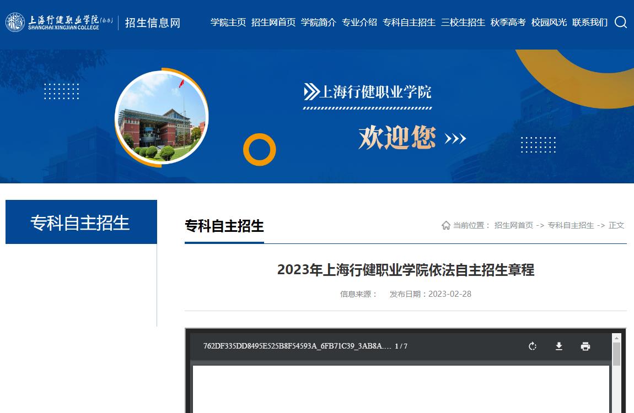Click 专科自主招生 breadcrumb link
Screen dimensions: 634x413
click(571, 225)
